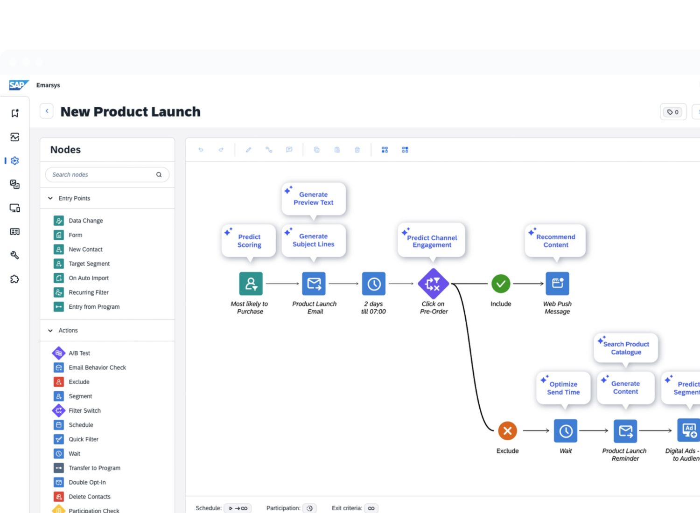Click the Generate Subject Lines AI bubble
Viewport: 700px width, 513px height.
314,240
